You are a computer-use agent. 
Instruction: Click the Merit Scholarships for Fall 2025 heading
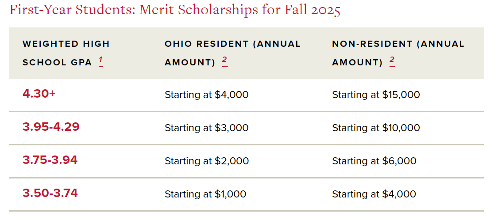coord(175,10)
